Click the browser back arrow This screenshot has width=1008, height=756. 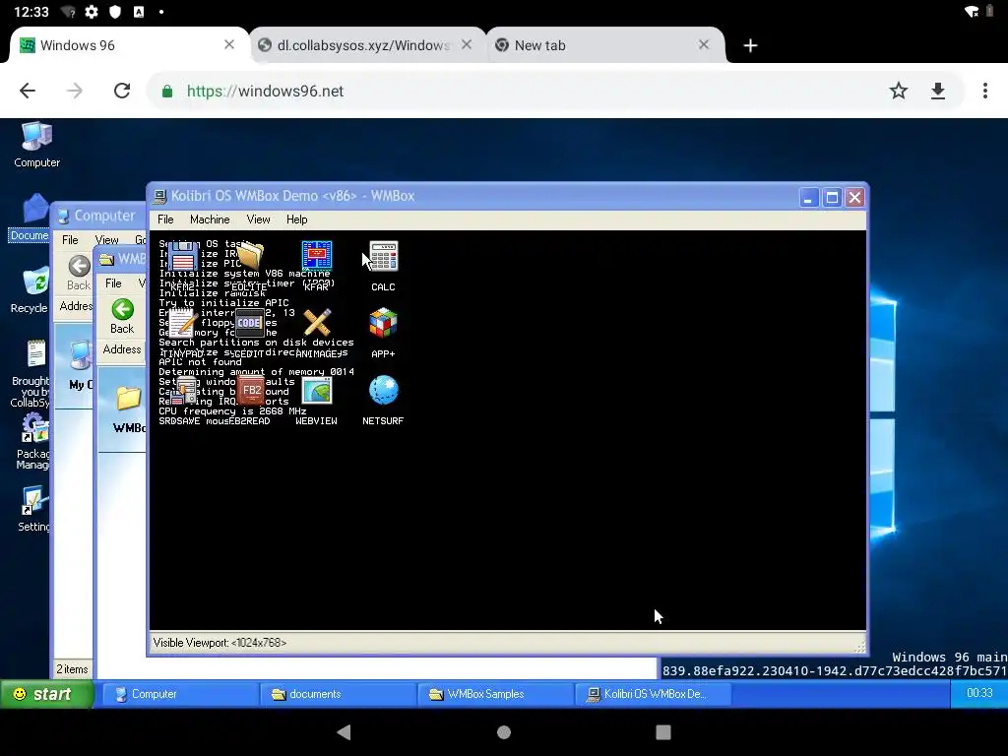tap(28, 91)
